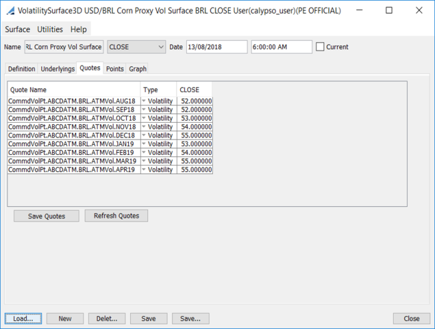Click the JAN19 close value 53.000000
The height and width of the screenshot is (329, 435).
click(195, 144)
